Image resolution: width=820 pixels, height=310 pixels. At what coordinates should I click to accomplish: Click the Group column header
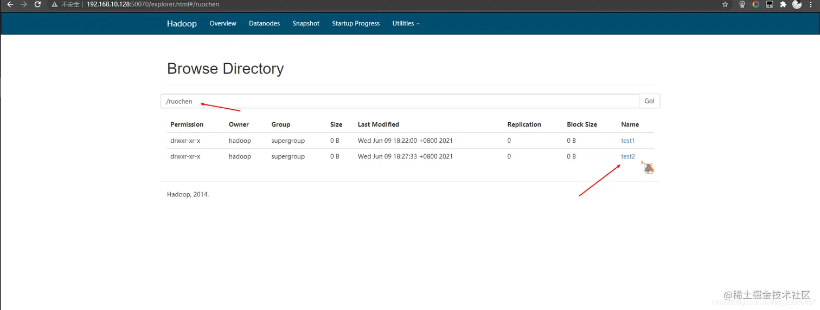click(281, 124)
